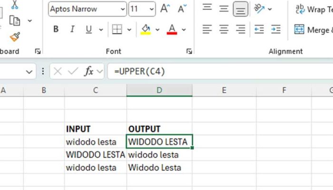Expand the Insert Function fx dropdown arrow
The height and width of the screenshot is (190, 333).
click(99, 71)
